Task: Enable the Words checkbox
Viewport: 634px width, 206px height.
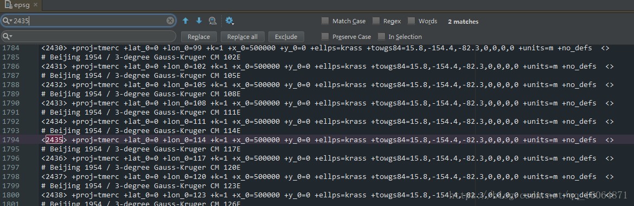Action: (x=411, y=21)
